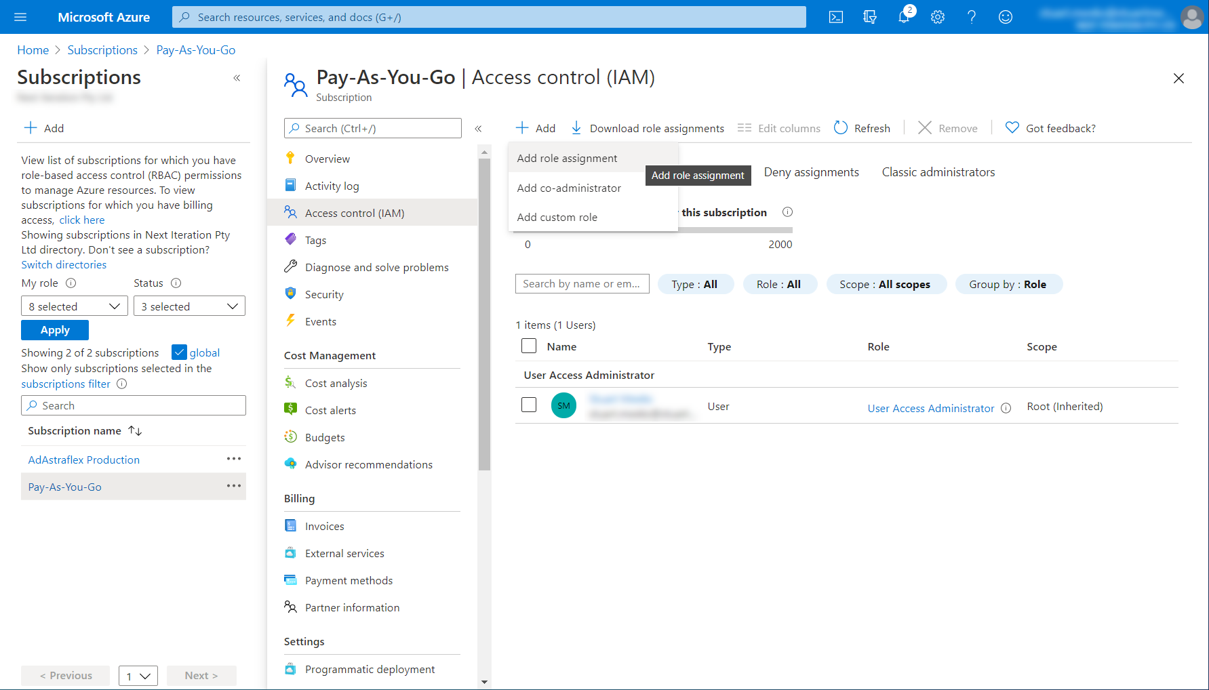This screenshot has height=690, width=1209.
Task: Open Cloud Shell from the top bar
Action: tap(836, 17)
